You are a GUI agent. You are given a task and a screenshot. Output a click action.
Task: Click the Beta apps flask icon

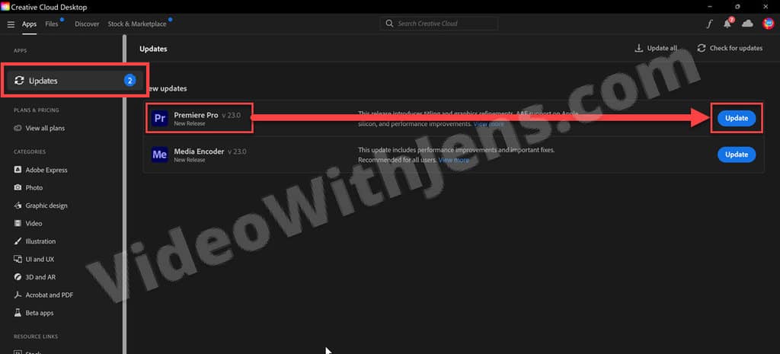tap(18, 313)
